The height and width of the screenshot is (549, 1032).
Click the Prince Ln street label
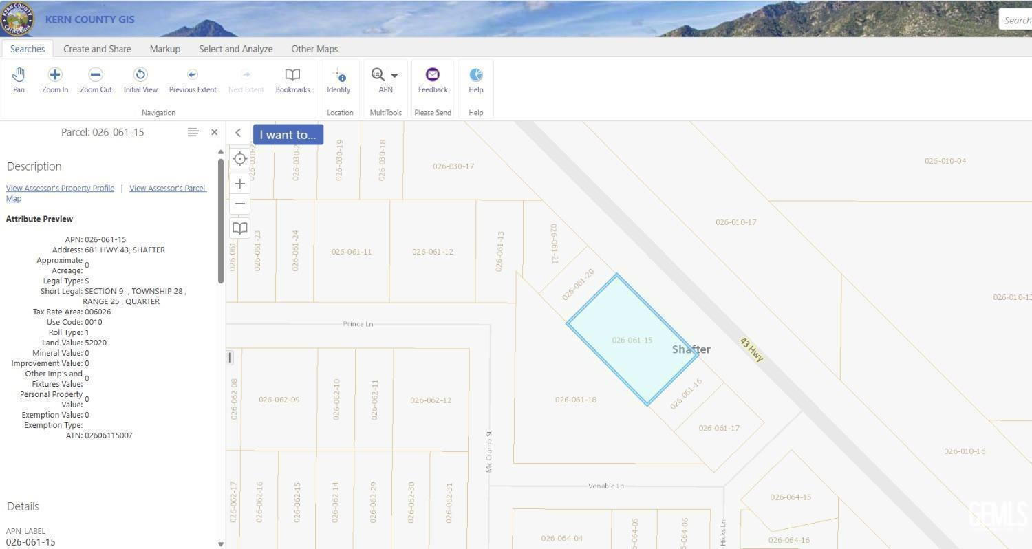(358, 324)
